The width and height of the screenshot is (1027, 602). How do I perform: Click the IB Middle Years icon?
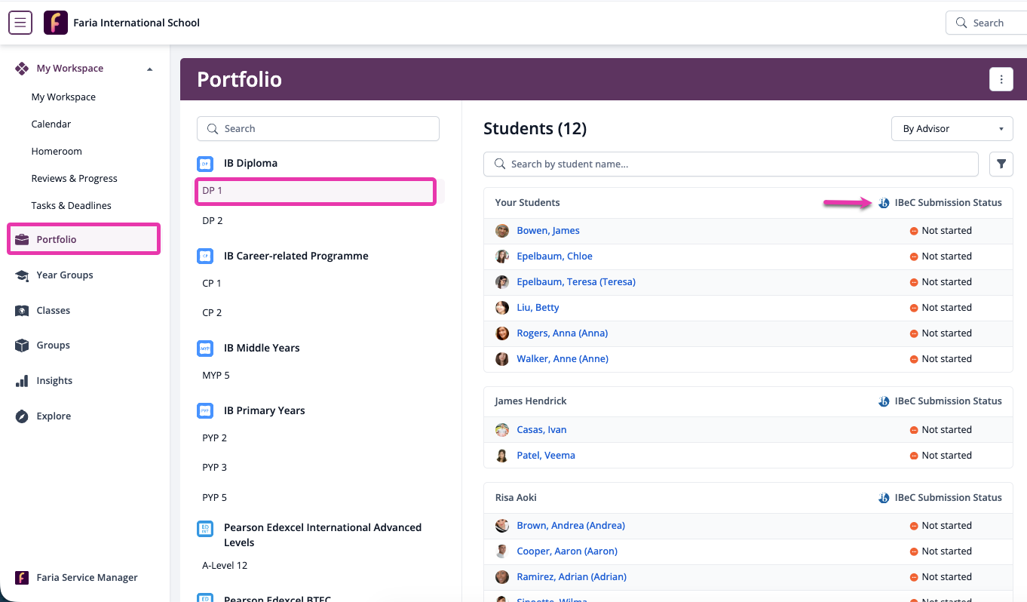pos(205,349)
